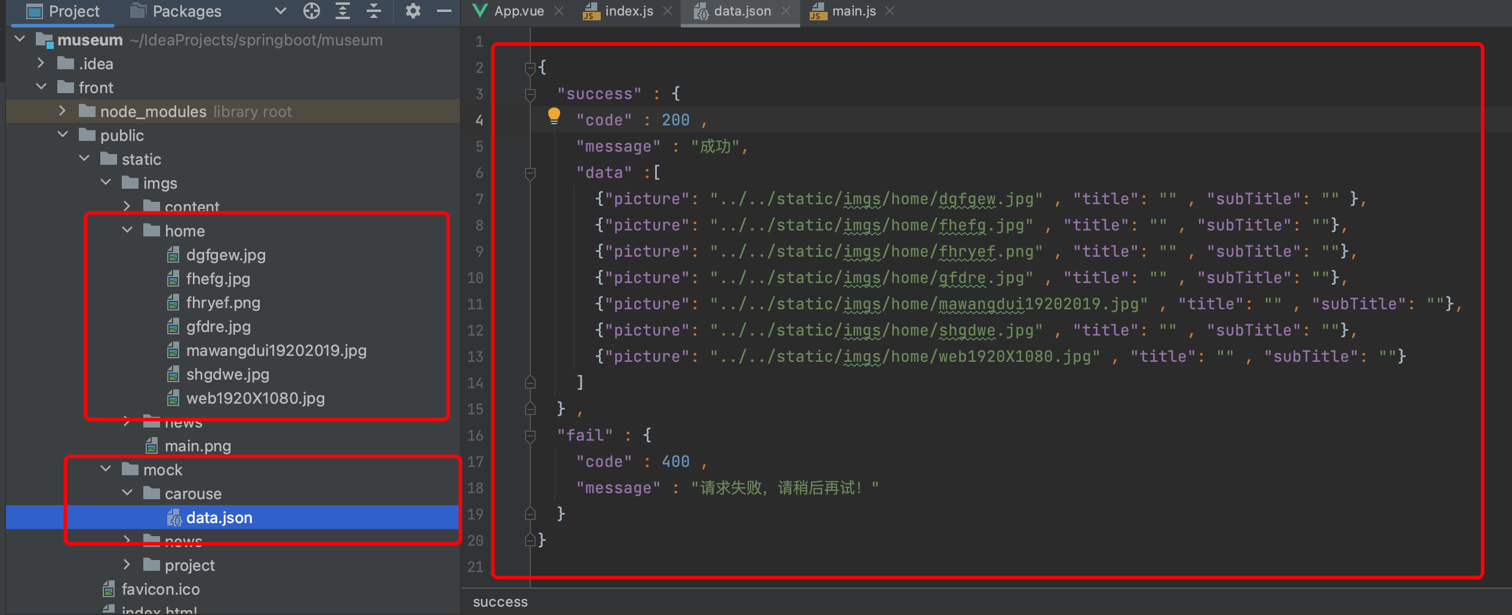Image resolution: width=1512 pixels, height=615 pixels.
Task: Collapse the home folder
Action: coord(127,230)
